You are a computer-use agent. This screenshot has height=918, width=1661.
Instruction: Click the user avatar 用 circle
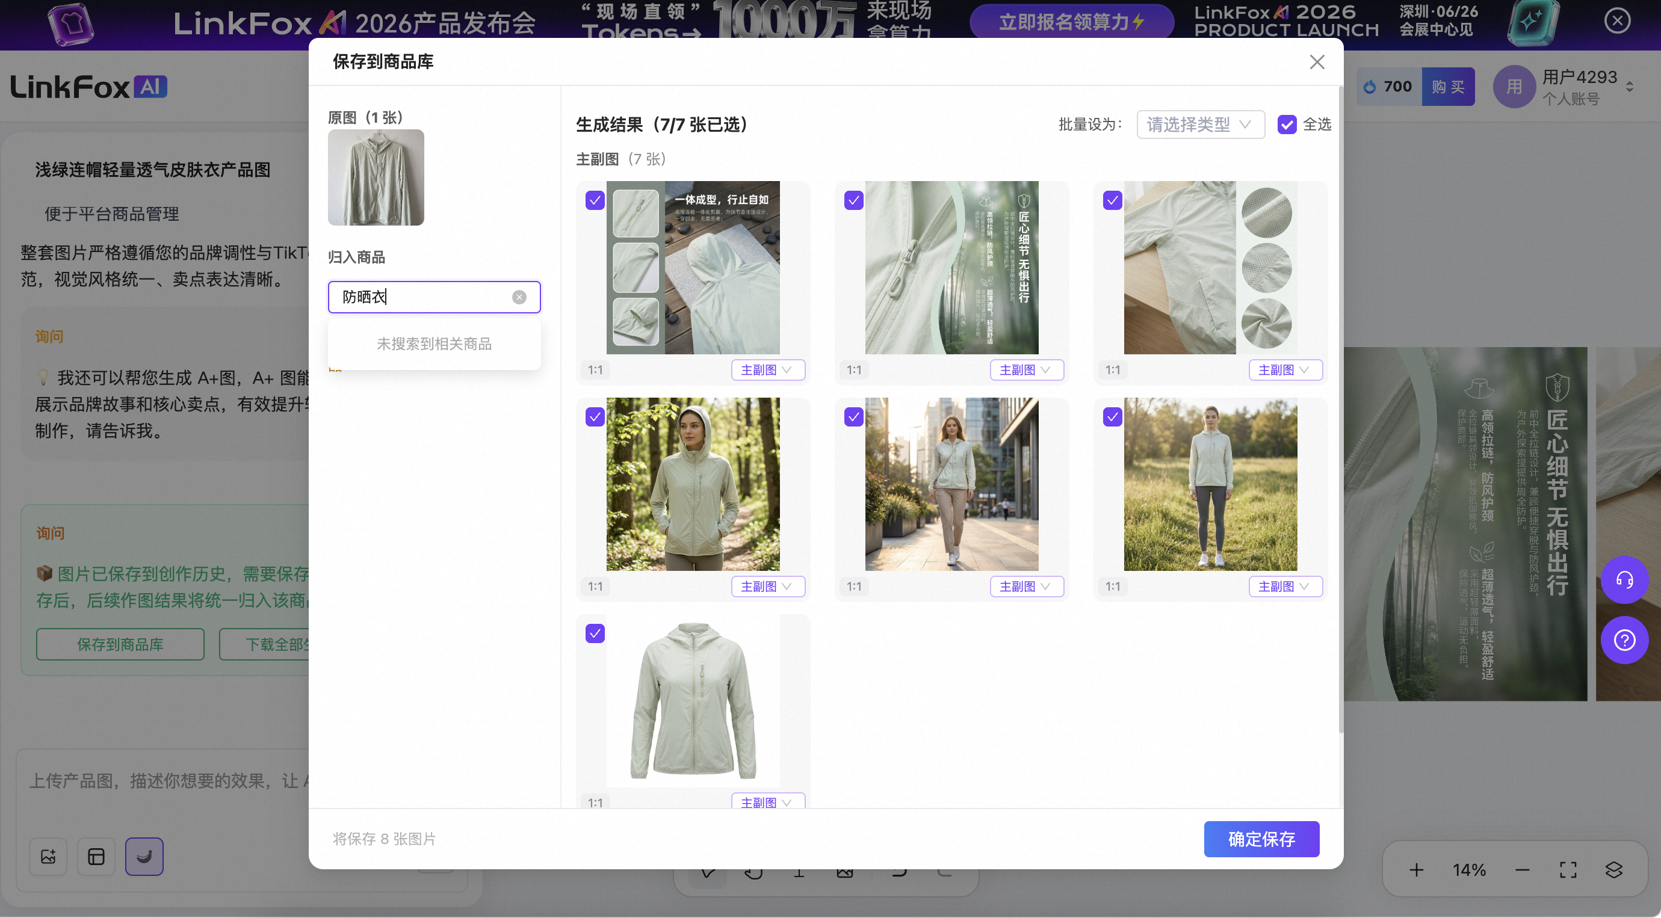[x=1514, y=87]
